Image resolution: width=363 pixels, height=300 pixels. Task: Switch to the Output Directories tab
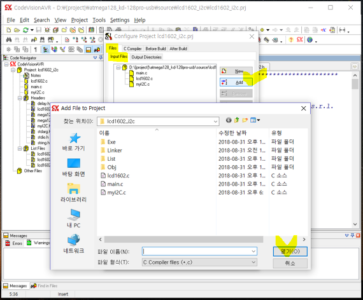[146, 57]
